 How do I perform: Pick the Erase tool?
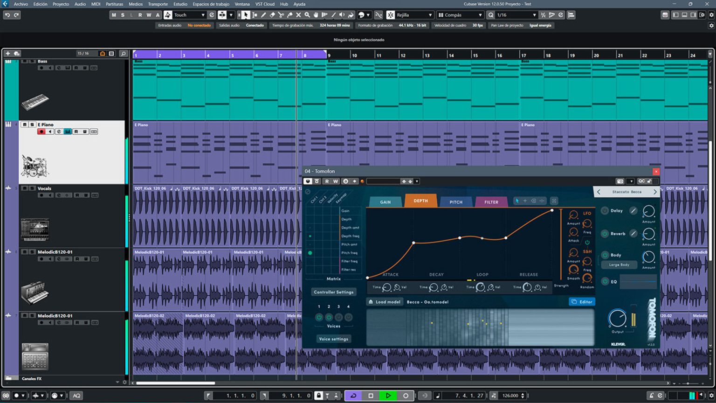[x=272, y=15]
